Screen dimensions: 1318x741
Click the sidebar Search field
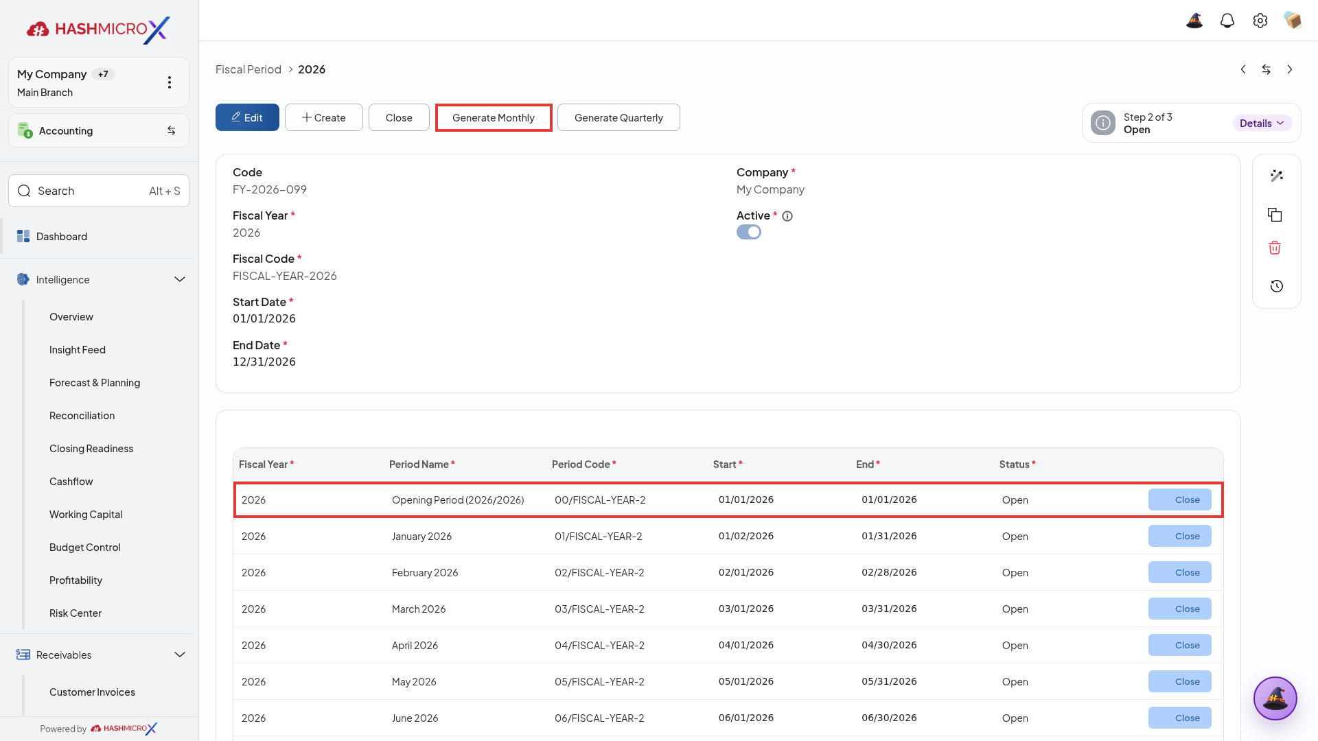tap(99, 191)
